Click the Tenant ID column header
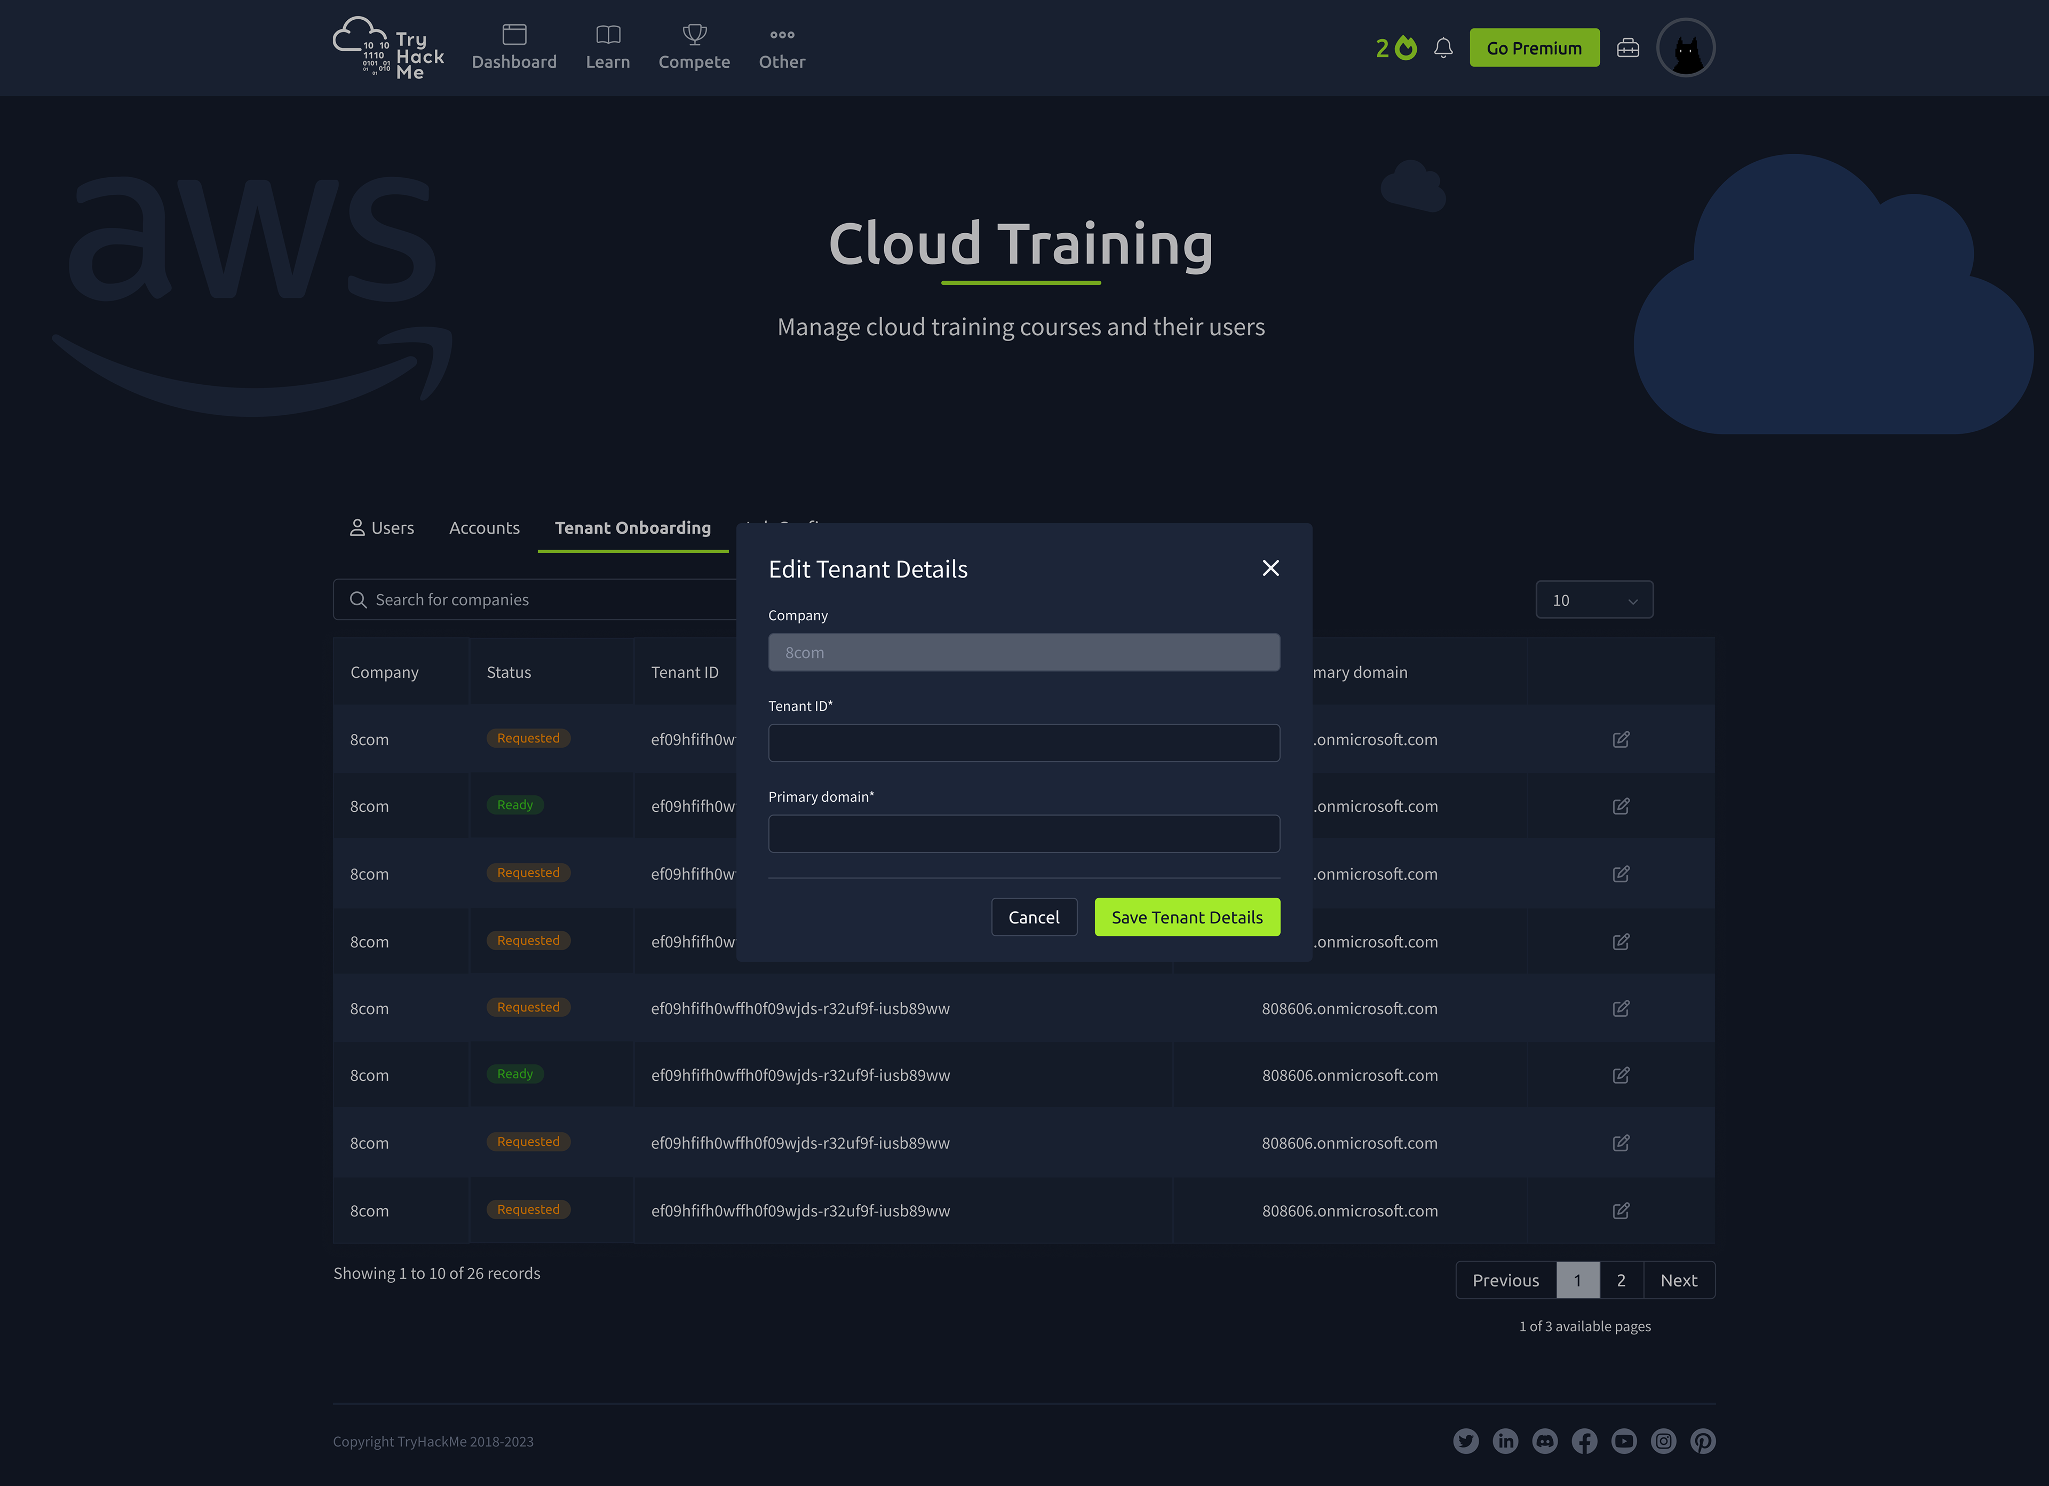 685,673
